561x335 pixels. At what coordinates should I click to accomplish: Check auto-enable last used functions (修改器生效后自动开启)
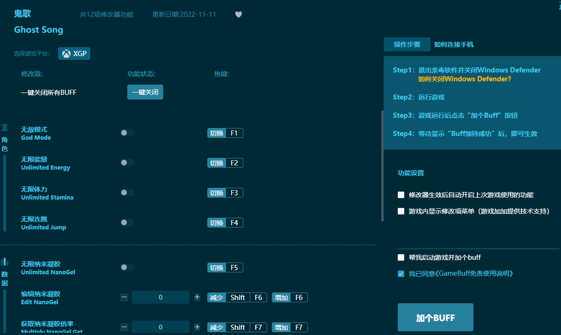(401, 195)
